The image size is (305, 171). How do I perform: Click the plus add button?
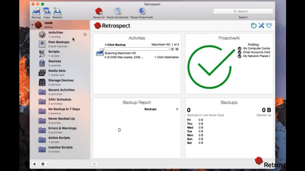coord(35,164)
